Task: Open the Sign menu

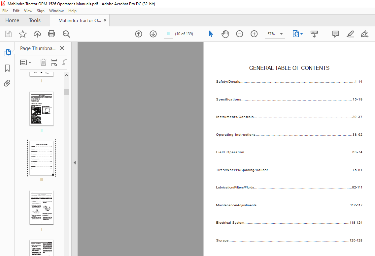Action: click(x=41, y=11)
